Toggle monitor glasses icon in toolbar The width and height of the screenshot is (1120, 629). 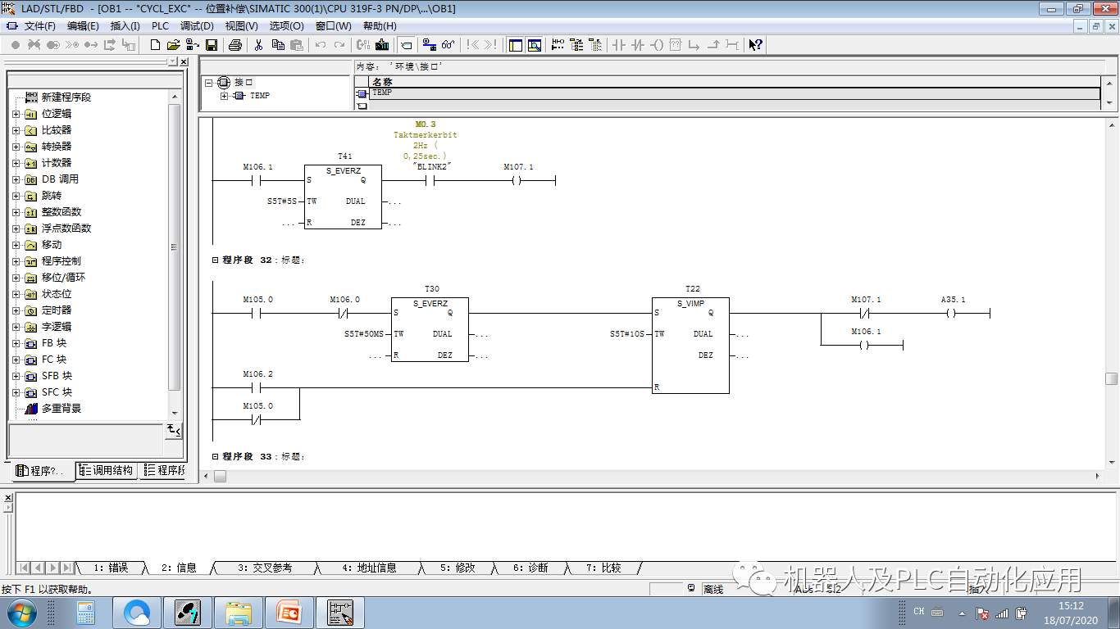click(x=448, y=45)
